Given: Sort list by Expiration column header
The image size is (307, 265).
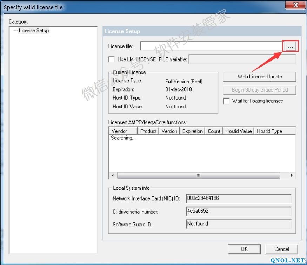Looking at the screenshot, I should click(192, 131).
